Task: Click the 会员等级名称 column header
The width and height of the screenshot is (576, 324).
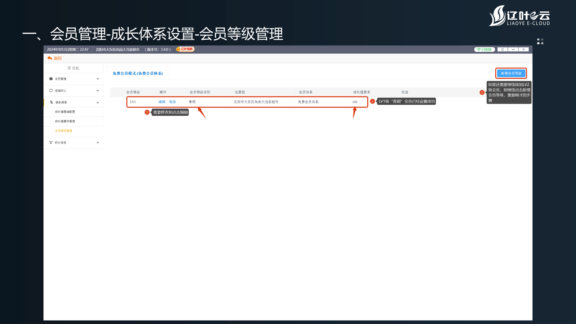Action: pyautogui.click(x=200, y=92)
